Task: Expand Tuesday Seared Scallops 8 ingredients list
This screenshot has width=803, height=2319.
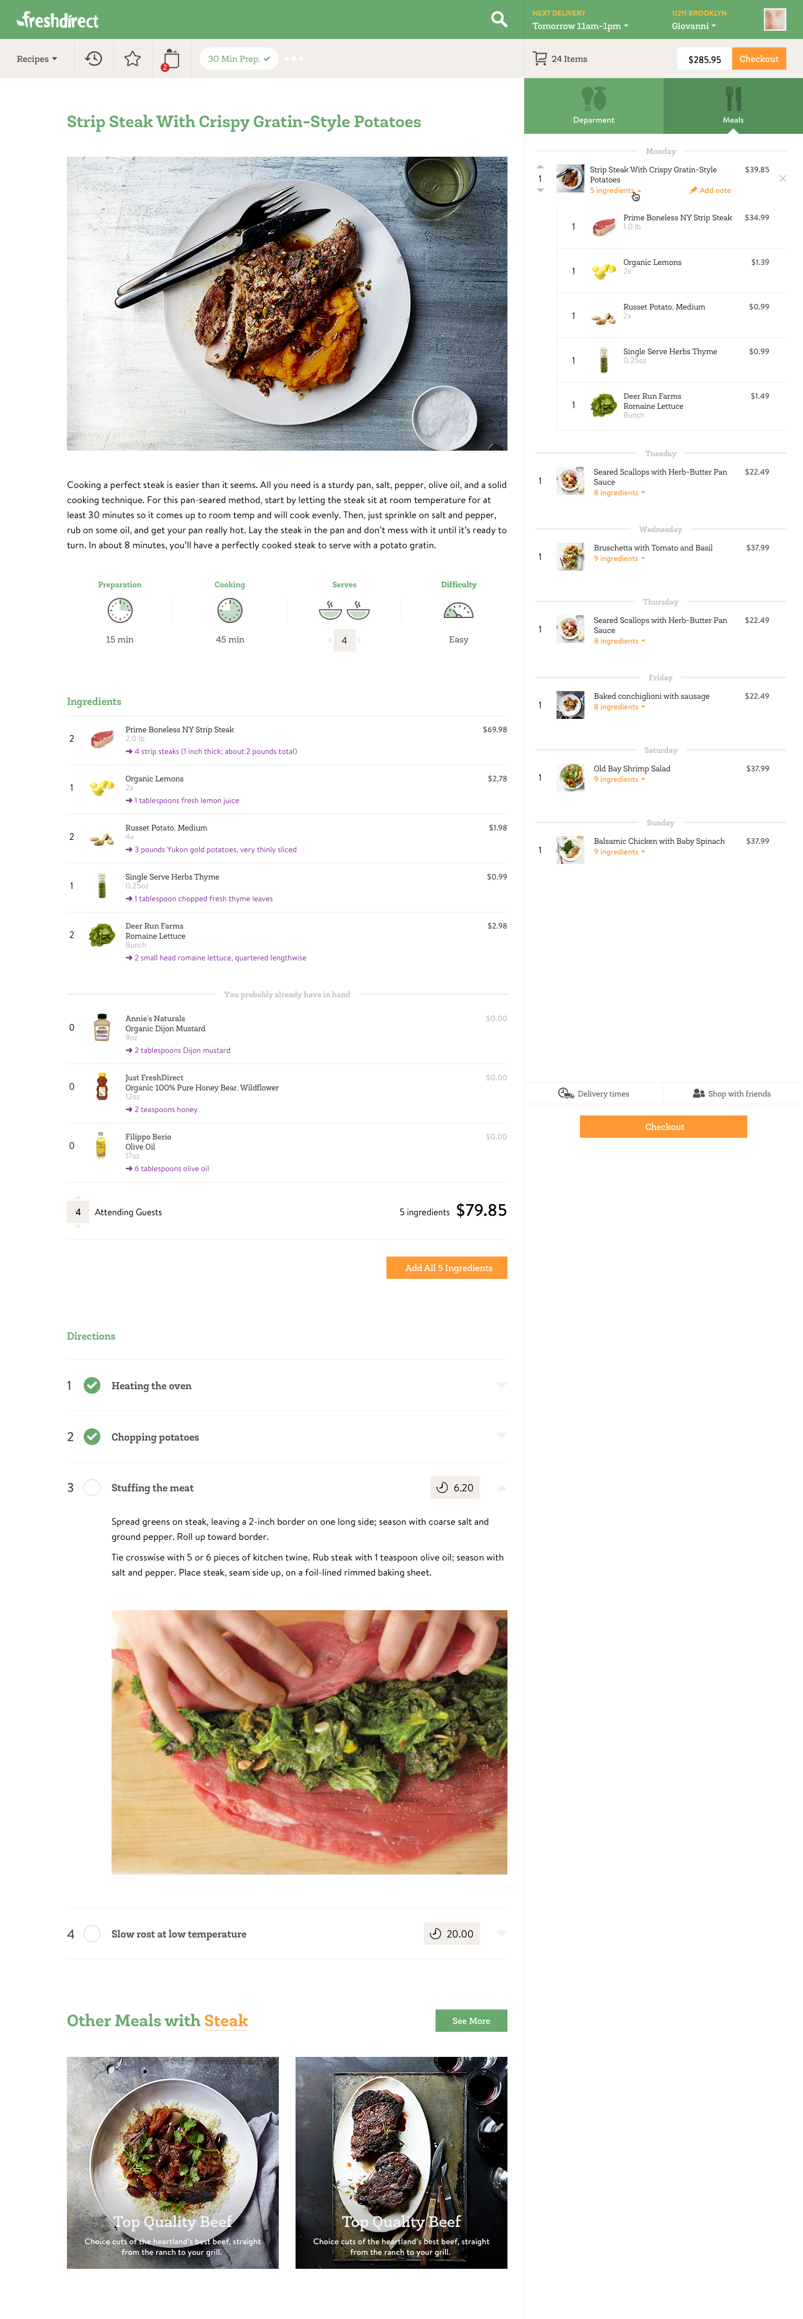Action: 620,492
